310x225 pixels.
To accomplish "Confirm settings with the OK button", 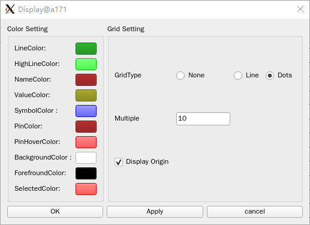I will coord(55,212).
